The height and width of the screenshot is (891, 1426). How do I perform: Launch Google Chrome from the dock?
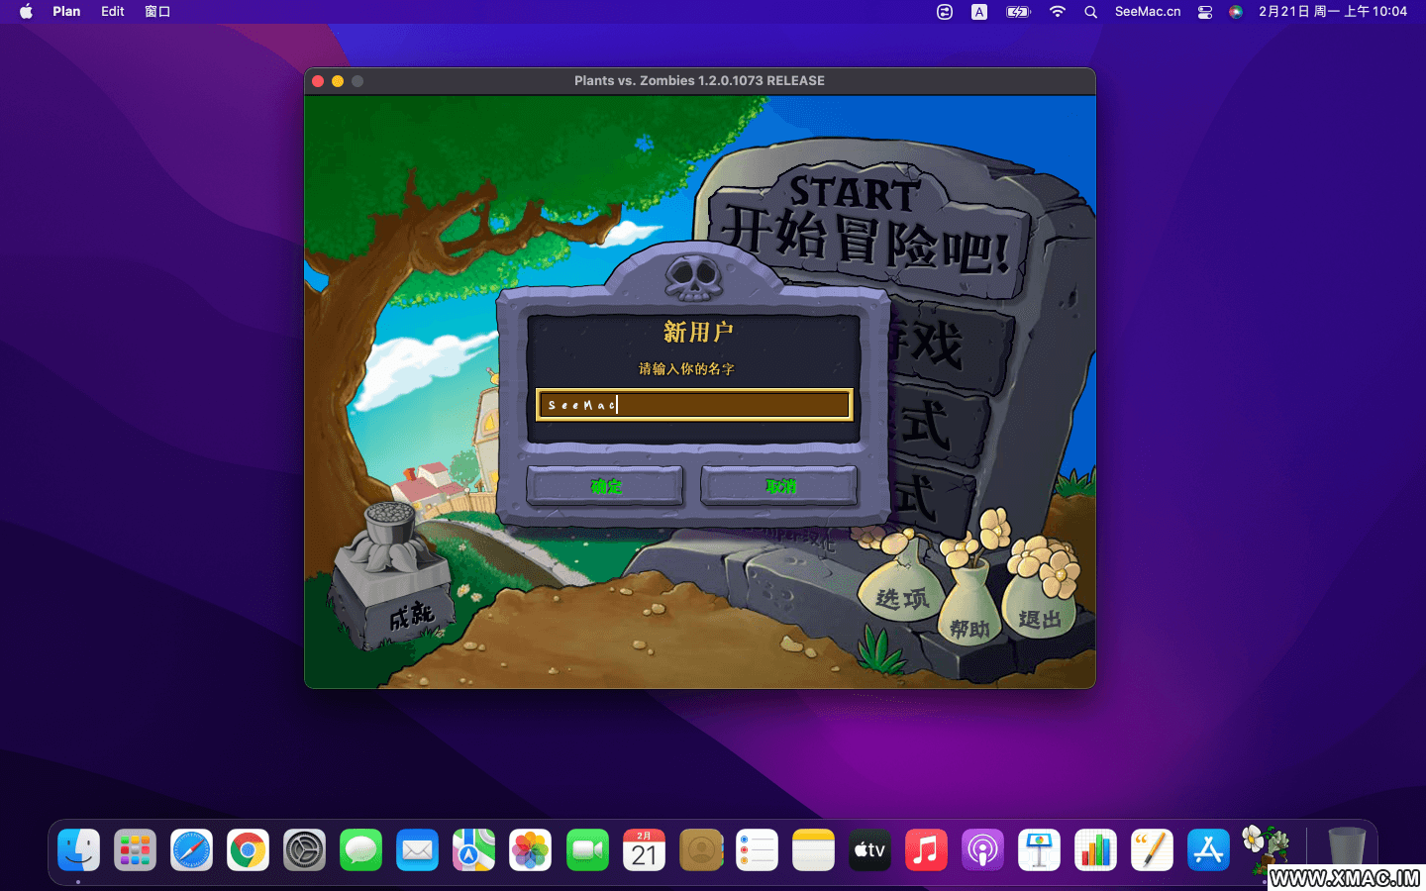248,850
